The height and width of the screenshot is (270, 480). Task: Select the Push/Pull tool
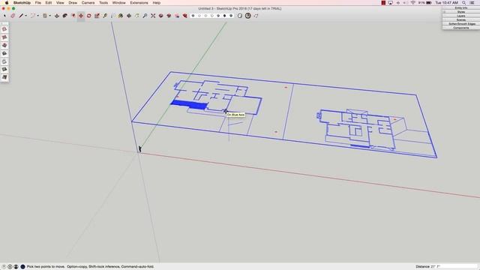pyautogui.click(x=57, y=16)
